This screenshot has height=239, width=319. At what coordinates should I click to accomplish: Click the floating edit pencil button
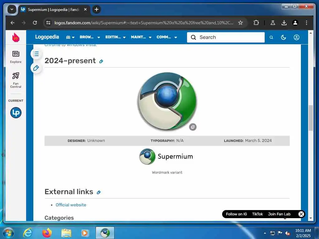[x=36, y=68]
